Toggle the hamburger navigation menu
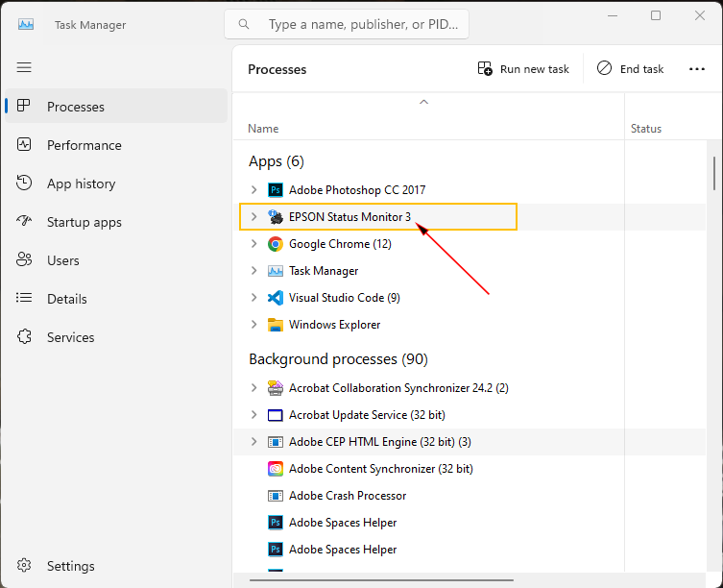Image resolution: width=723 pixels, height=588 pixels. [24, 67]
